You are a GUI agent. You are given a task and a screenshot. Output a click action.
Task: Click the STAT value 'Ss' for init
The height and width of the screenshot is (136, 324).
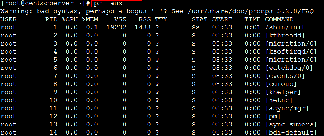coord(196,28)
